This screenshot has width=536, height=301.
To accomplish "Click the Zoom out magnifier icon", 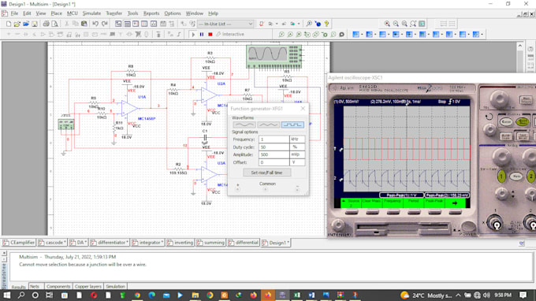I will pos(396,24).
